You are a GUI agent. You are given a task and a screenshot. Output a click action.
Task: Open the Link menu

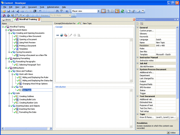pos(24,7)
